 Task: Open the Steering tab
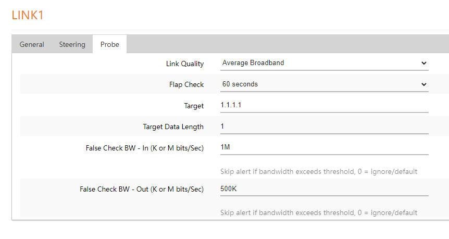[x=72, y=44]
